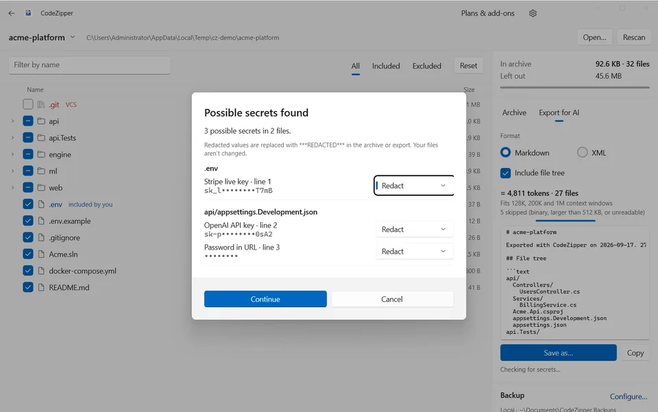658x412 pixels.
Task: Click the Open... button
Action: tap(594, 37)
